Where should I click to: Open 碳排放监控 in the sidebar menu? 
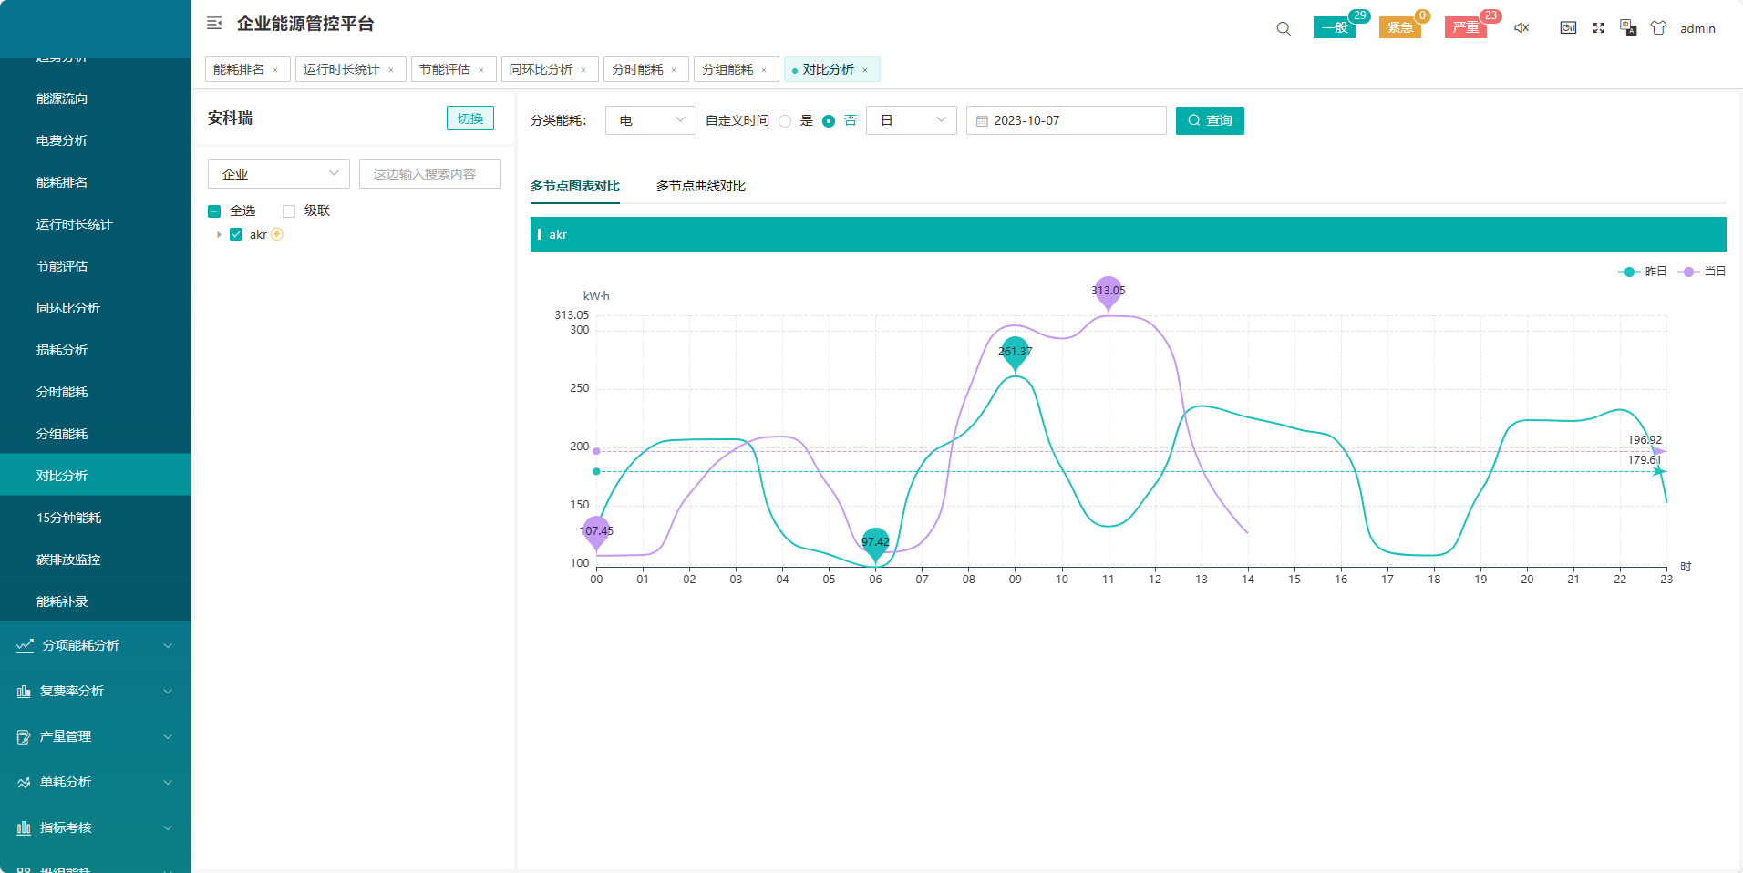point(68,560)
